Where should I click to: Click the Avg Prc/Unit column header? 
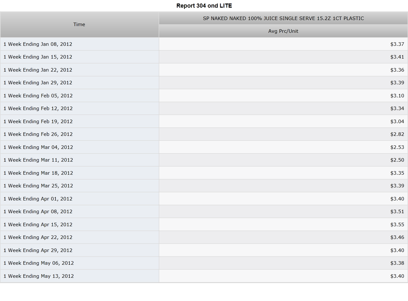283,31
